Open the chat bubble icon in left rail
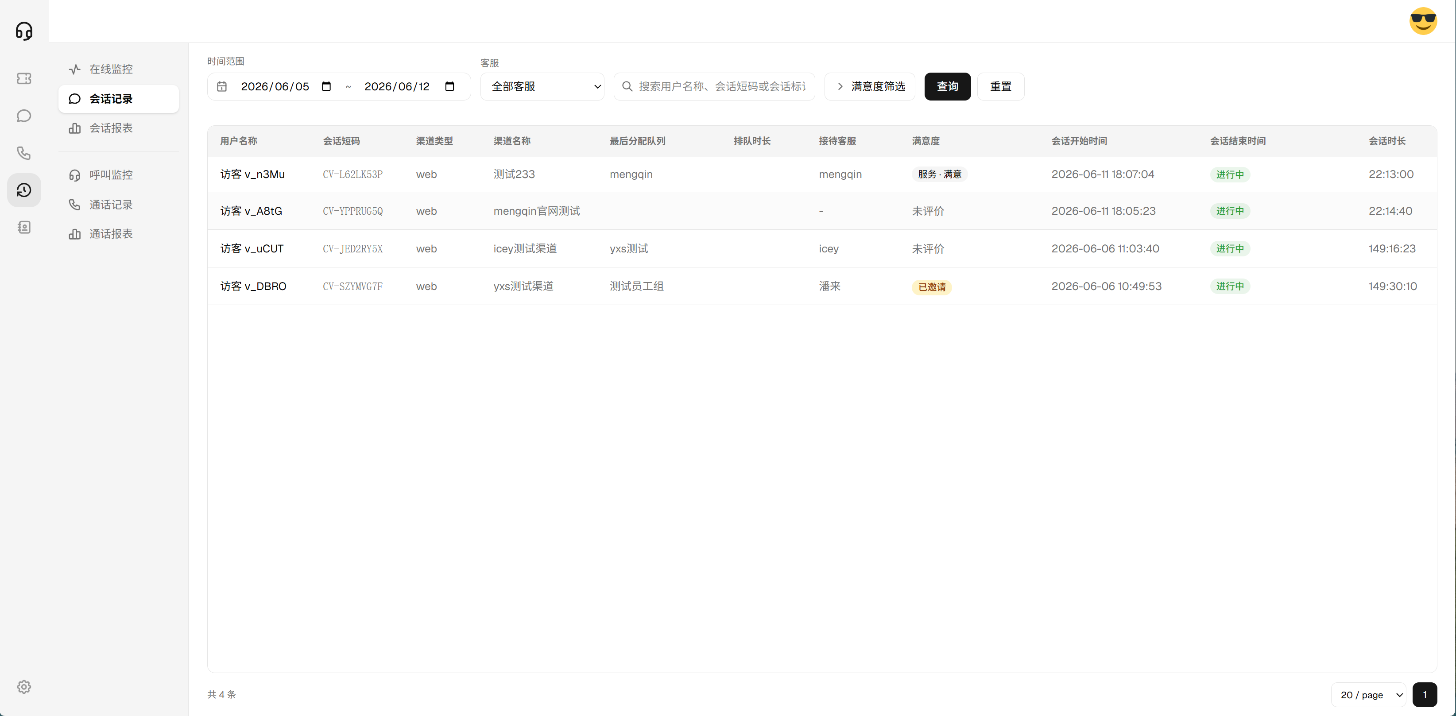The height and width of the screenshot is (716, 1456). pyautogui.click(x=24, y=116)
